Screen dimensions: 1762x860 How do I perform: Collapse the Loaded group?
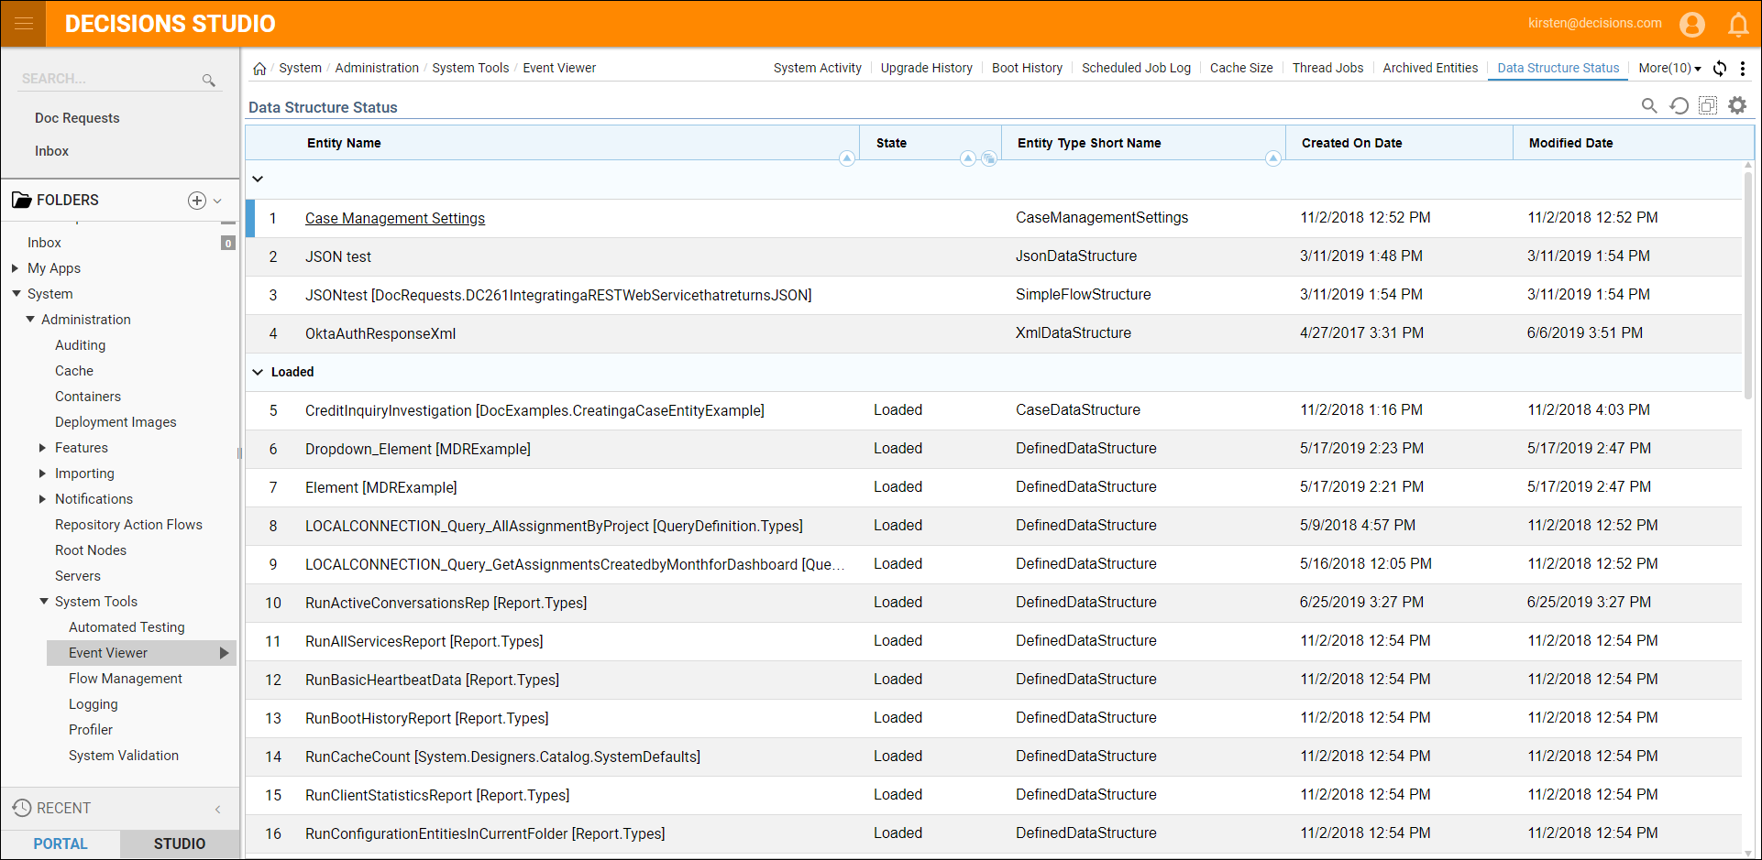(x=258, y=372)
